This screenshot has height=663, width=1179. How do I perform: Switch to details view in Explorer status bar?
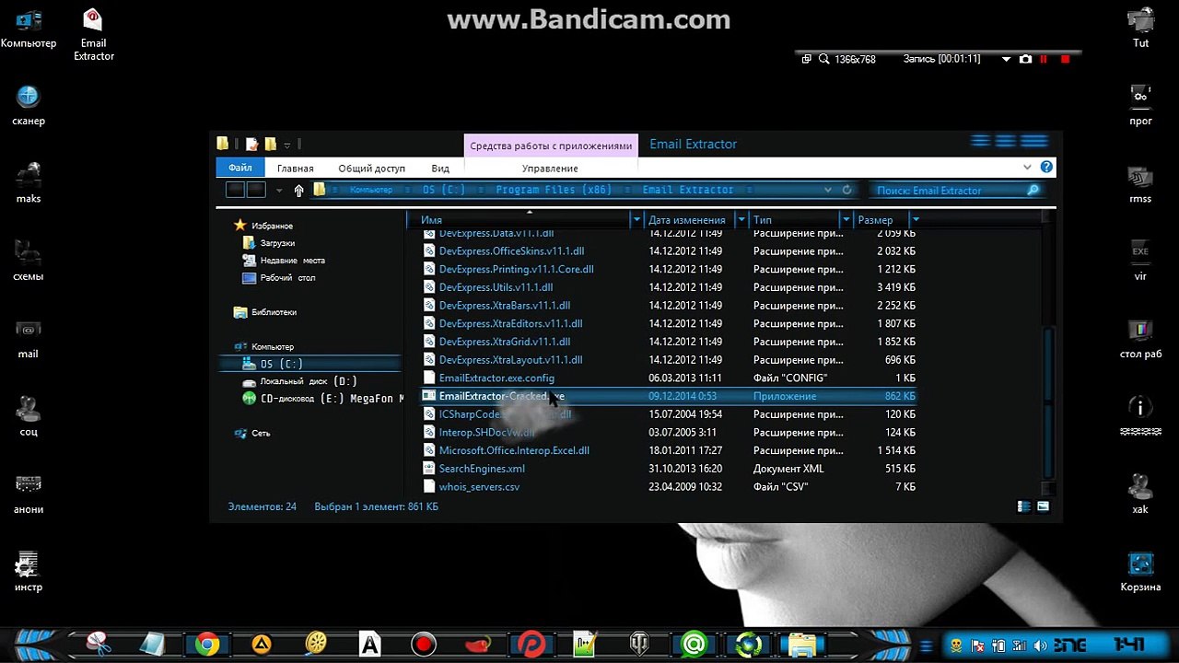pyautogui.click(x=1023, y=506)
